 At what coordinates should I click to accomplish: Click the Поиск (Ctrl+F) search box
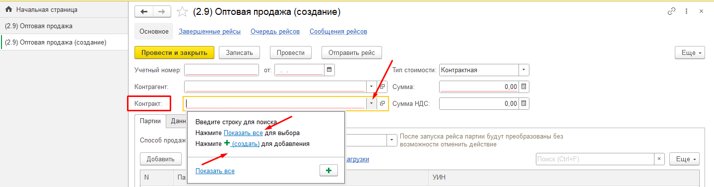595,159
